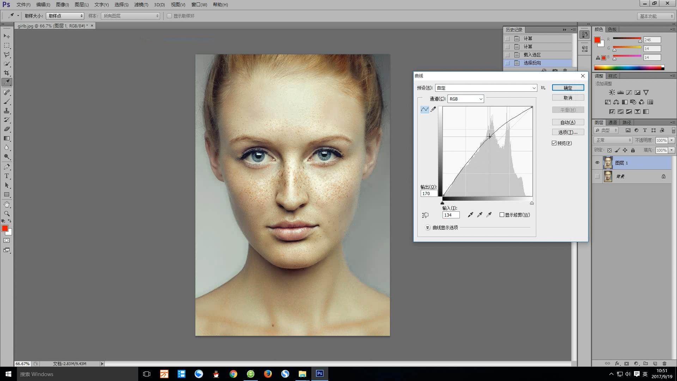677x381 pixels.
Task: Select the Quick Selection tool
Action: (x=7, y=64)
